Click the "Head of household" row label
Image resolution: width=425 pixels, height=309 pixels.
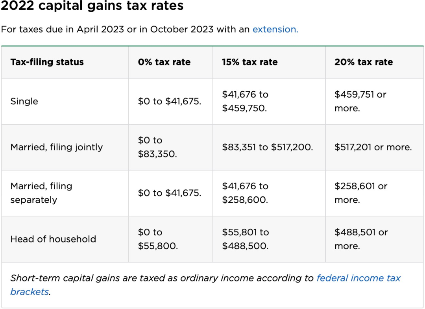[53, 239]
